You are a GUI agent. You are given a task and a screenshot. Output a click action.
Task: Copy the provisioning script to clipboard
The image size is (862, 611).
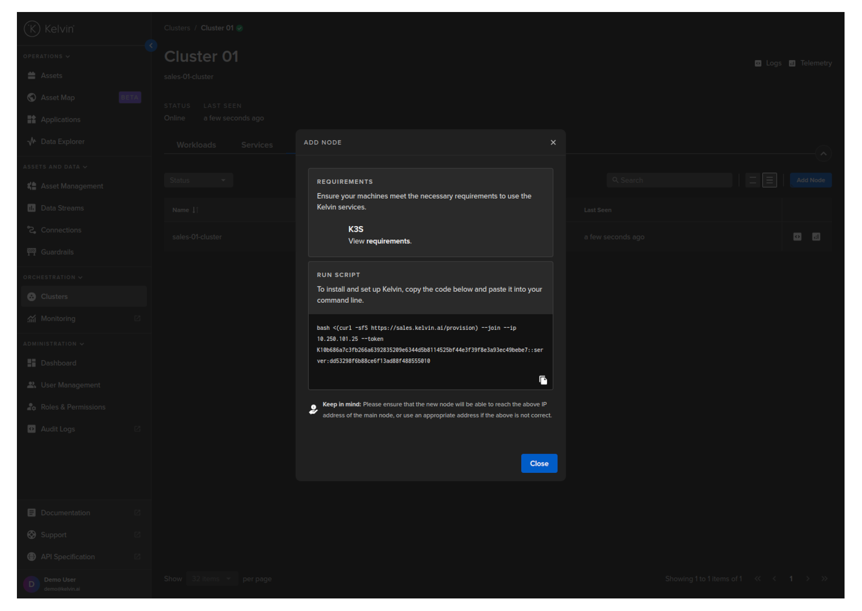tap(543, 380)
